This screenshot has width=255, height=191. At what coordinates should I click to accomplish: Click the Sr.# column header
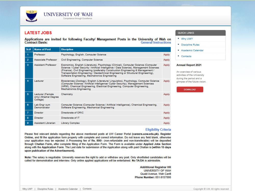pyautogui.click(x=29, y=49)
